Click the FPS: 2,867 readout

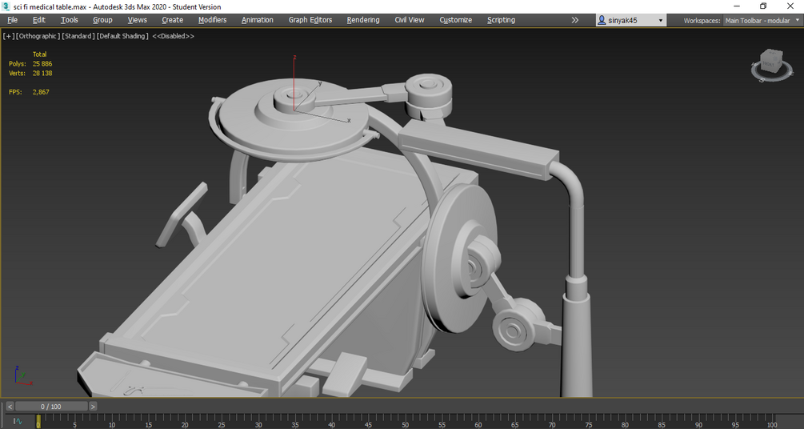click(29, 92)
